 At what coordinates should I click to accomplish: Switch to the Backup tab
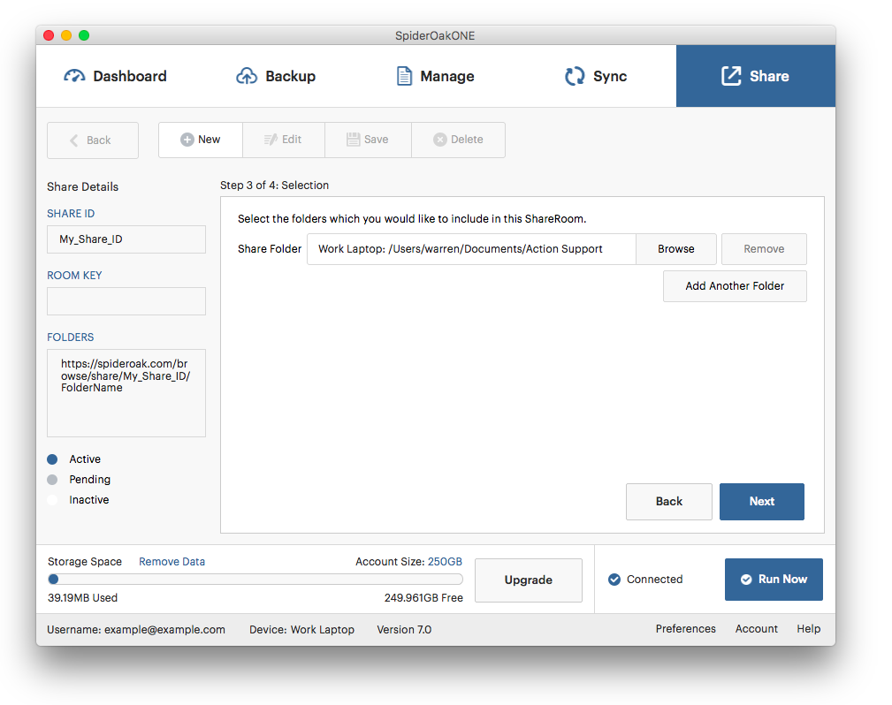point(276,76)
